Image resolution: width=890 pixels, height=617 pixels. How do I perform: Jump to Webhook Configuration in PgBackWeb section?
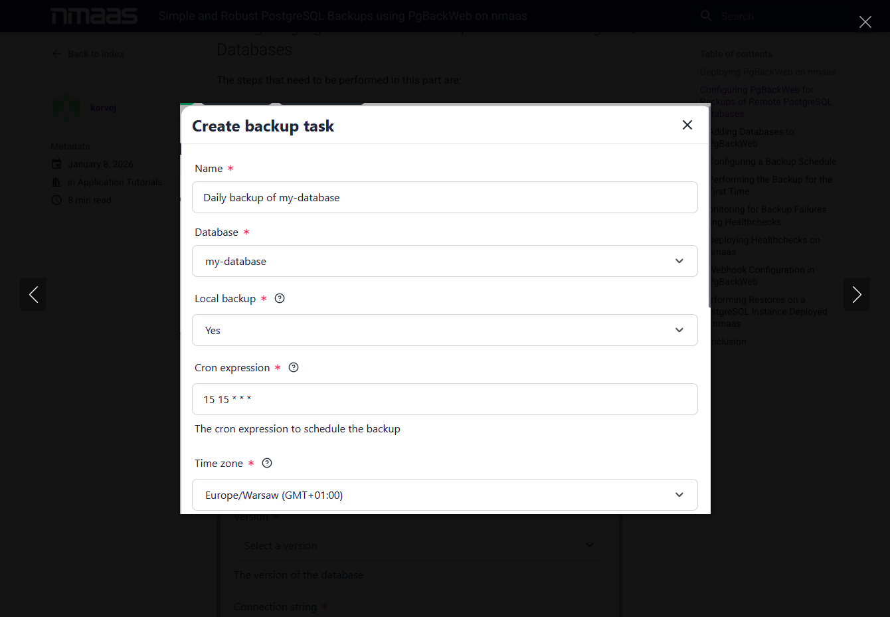click(762, 276)
